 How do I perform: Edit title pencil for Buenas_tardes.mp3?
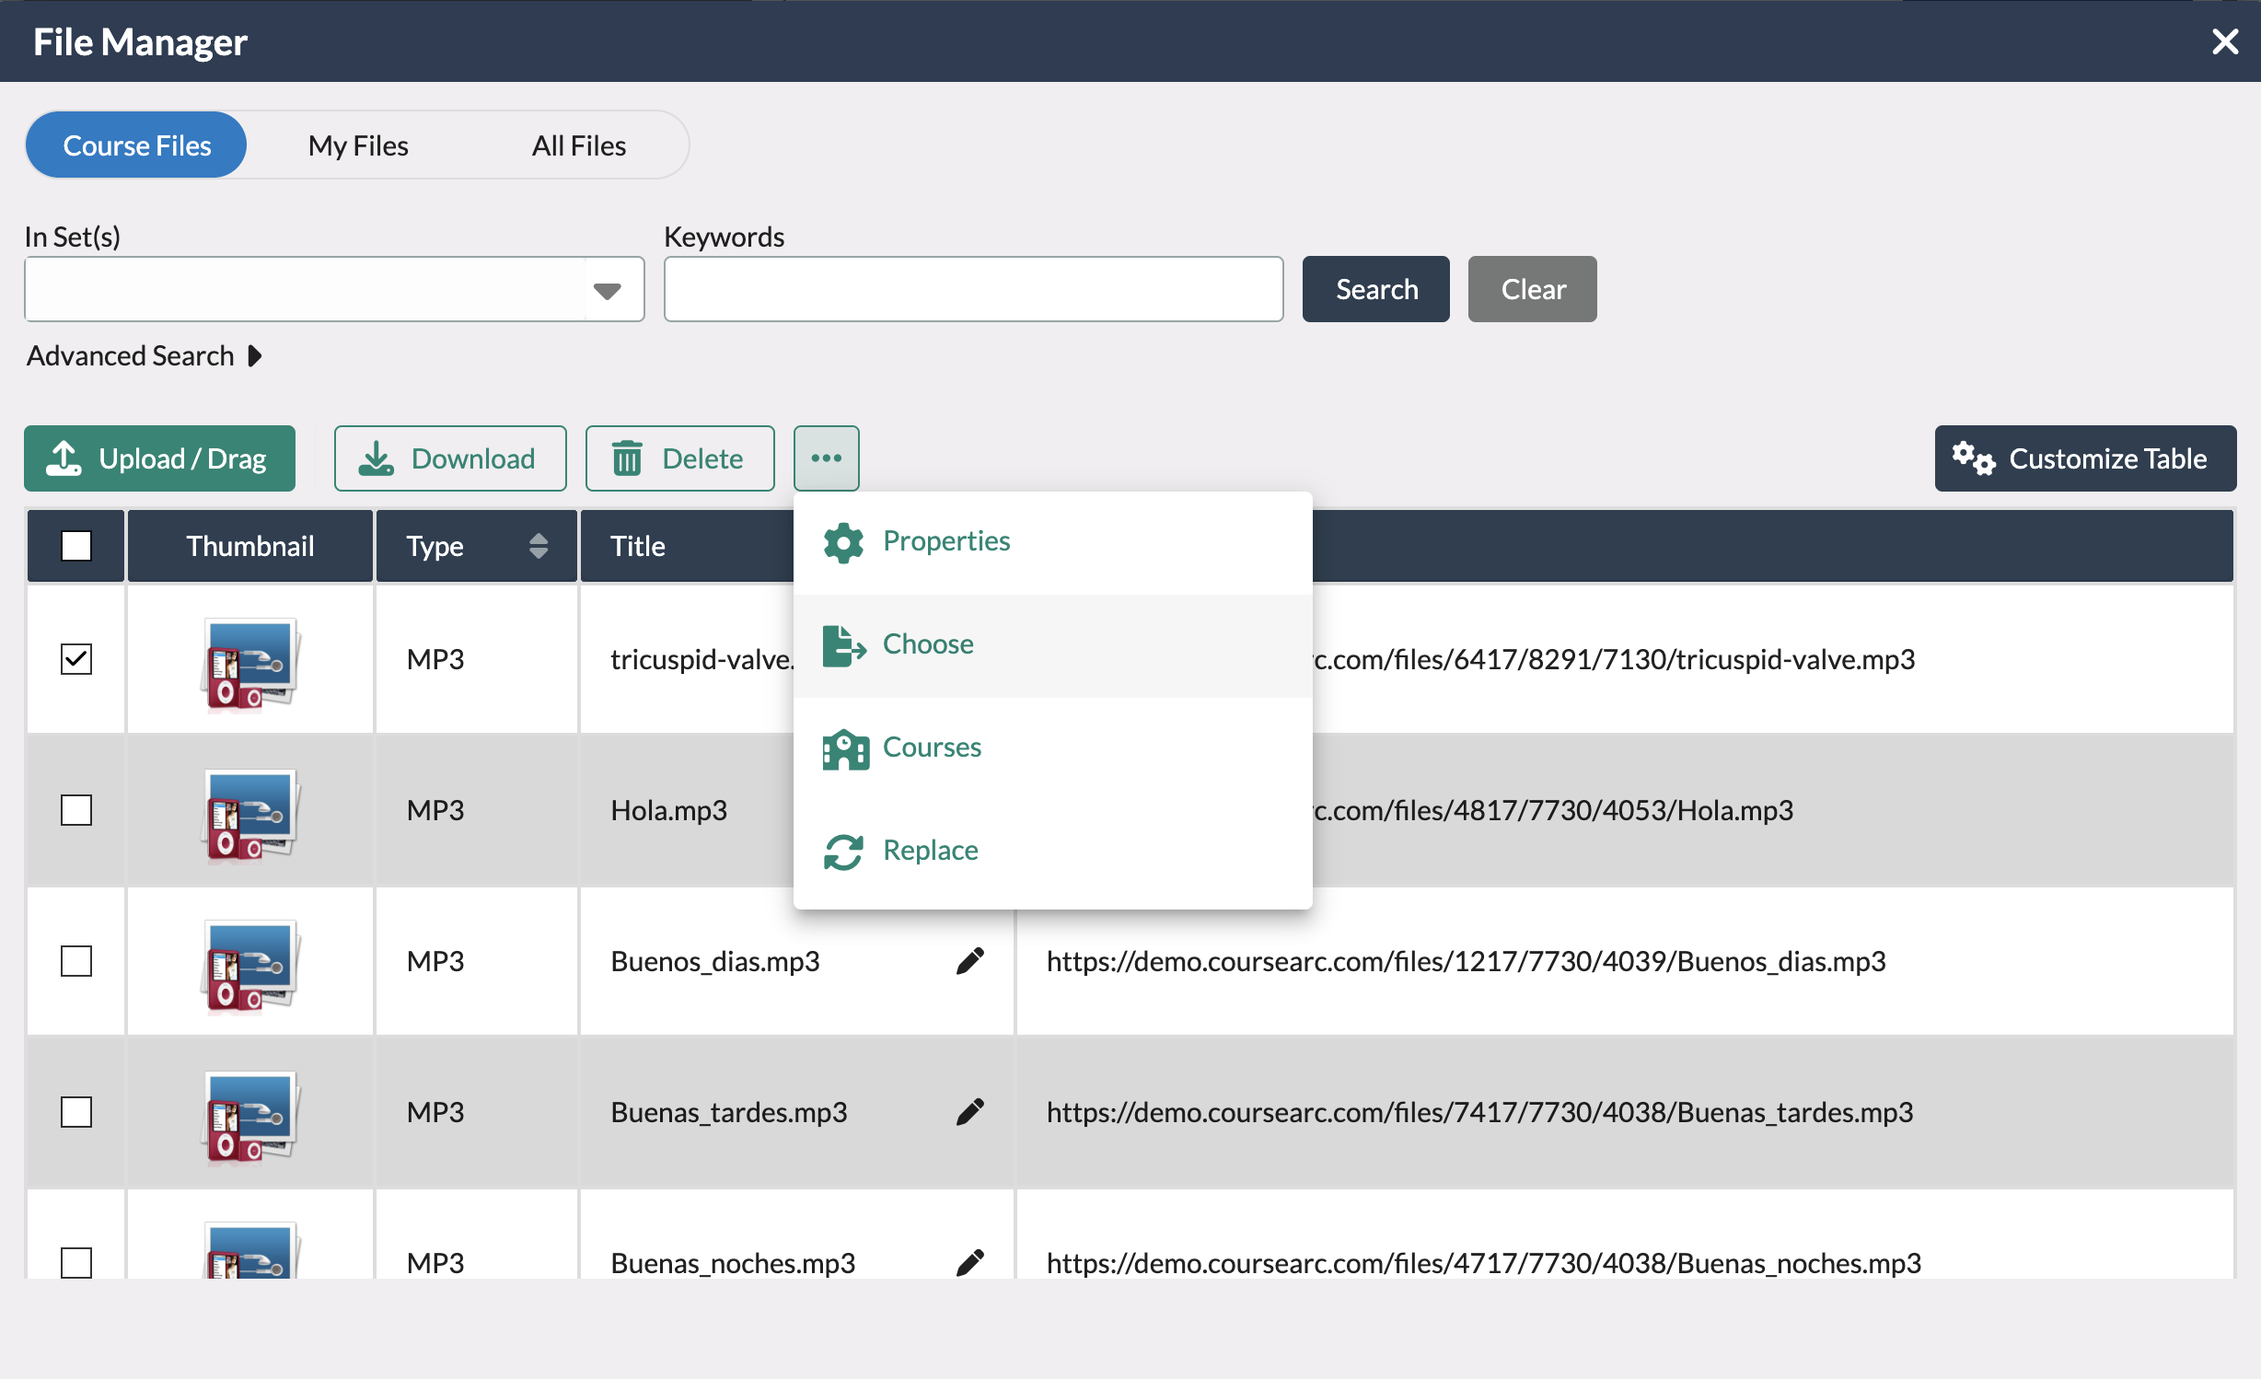coord(970,1112)
